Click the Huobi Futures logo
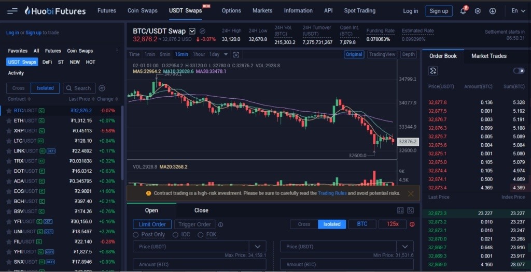The image size is (531, 272). (x=55, y=11)
